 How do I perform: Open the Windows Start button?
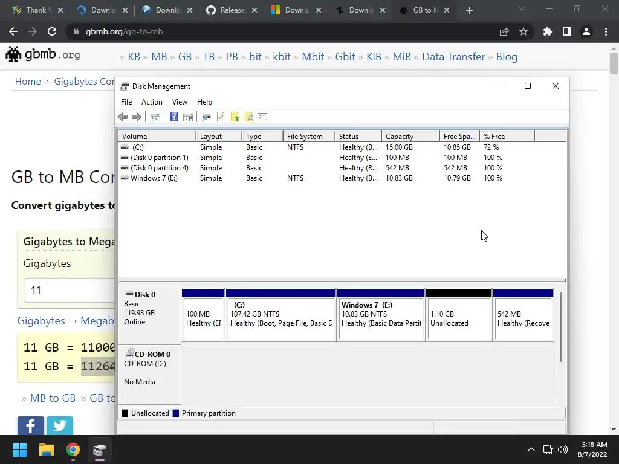click(19, 449)
